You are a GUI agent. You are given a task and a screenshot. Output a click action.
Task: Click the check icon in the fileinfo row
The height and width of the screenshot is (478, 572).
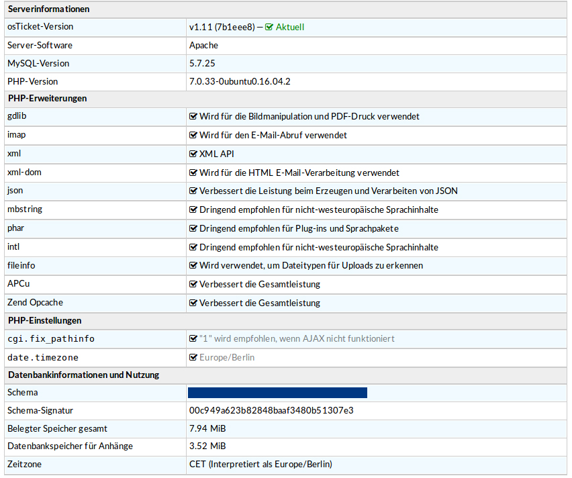point(193,265)
